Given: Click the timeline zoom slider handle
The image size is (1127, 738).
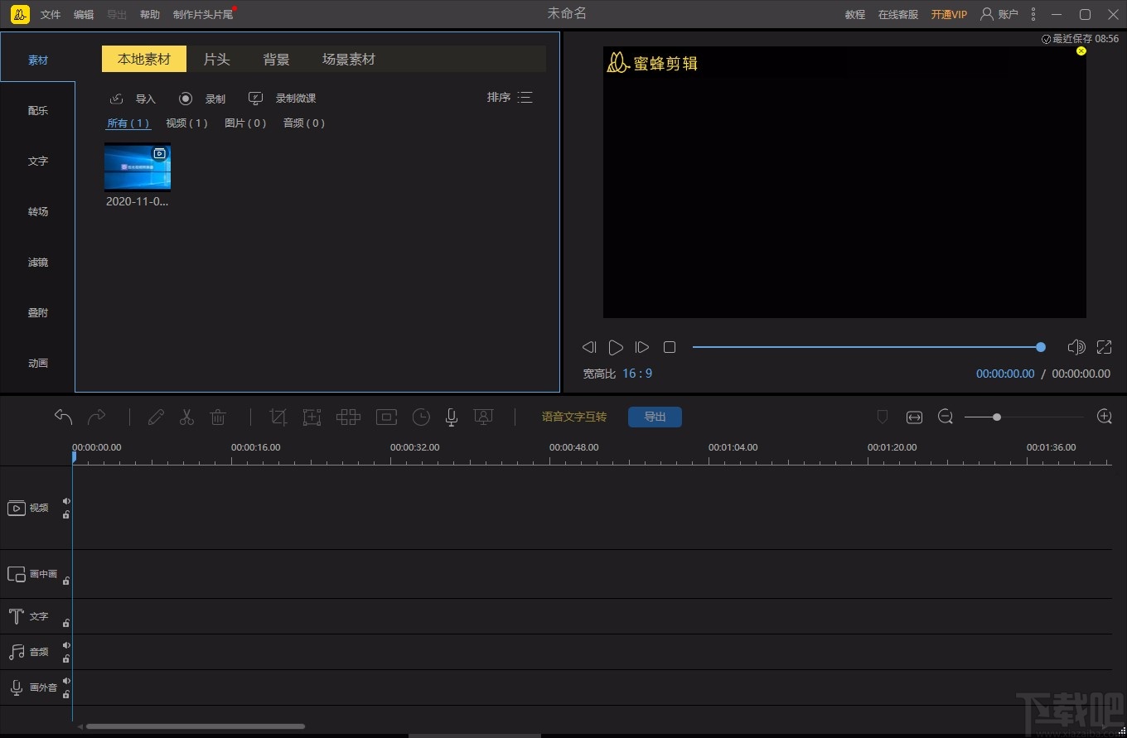Looking at the screenshot, I should tap(997, 417).
